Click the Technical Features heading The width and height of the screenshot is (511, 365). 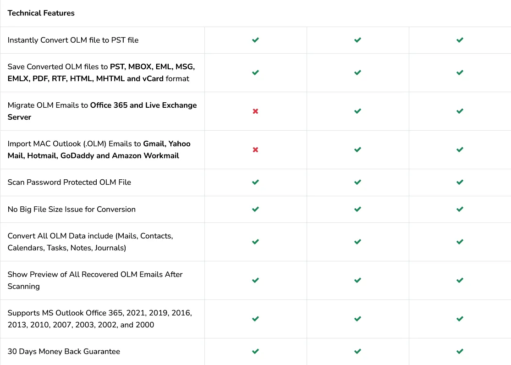[41, 13]
